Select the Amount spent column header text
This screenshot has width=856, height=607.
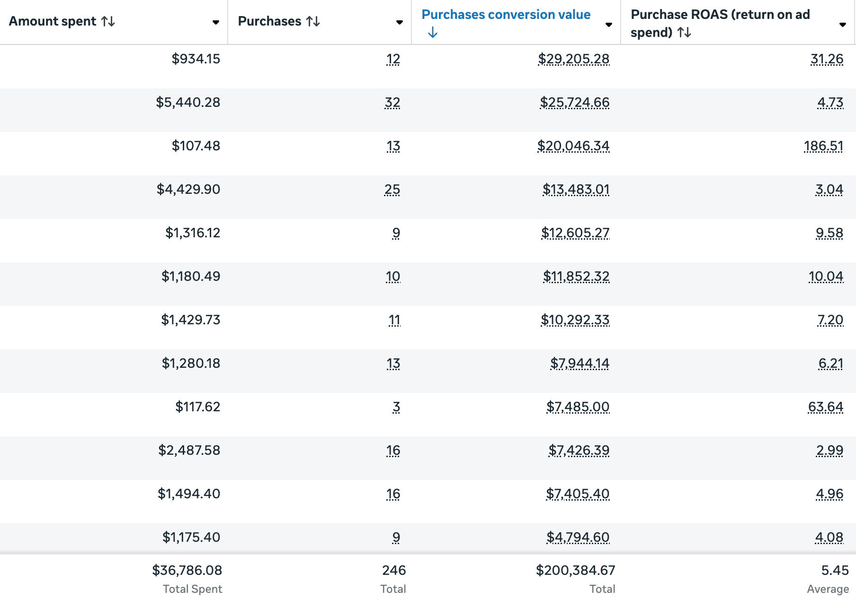coord(53,21)
